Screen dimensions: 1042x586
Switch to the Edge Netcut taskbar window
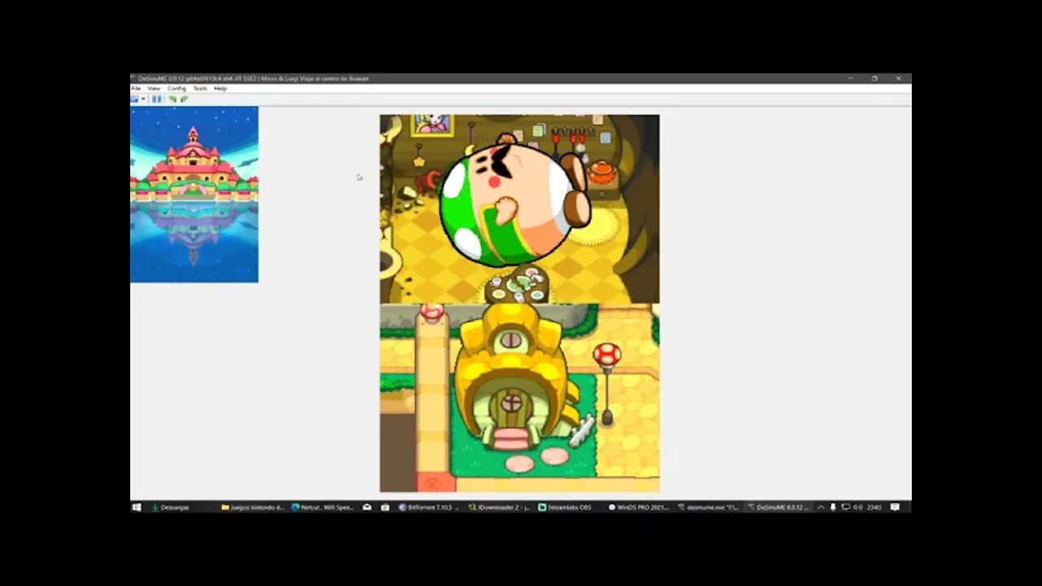click(x=322, y=507)
